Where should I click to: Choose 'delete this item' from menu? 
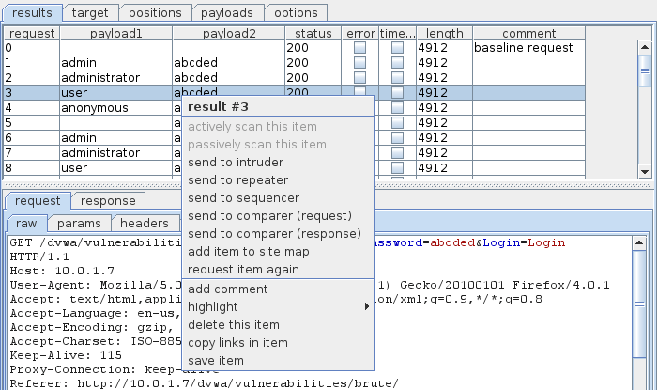234,325
